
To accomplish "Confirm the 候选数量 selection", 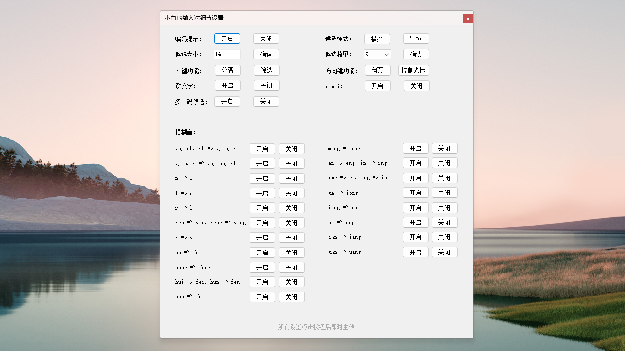I will [416, 54].
